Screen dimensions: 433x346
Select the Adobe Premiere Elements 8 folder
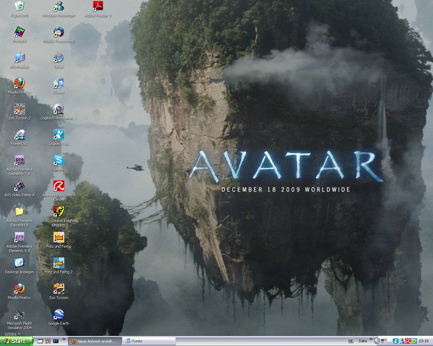19,217
